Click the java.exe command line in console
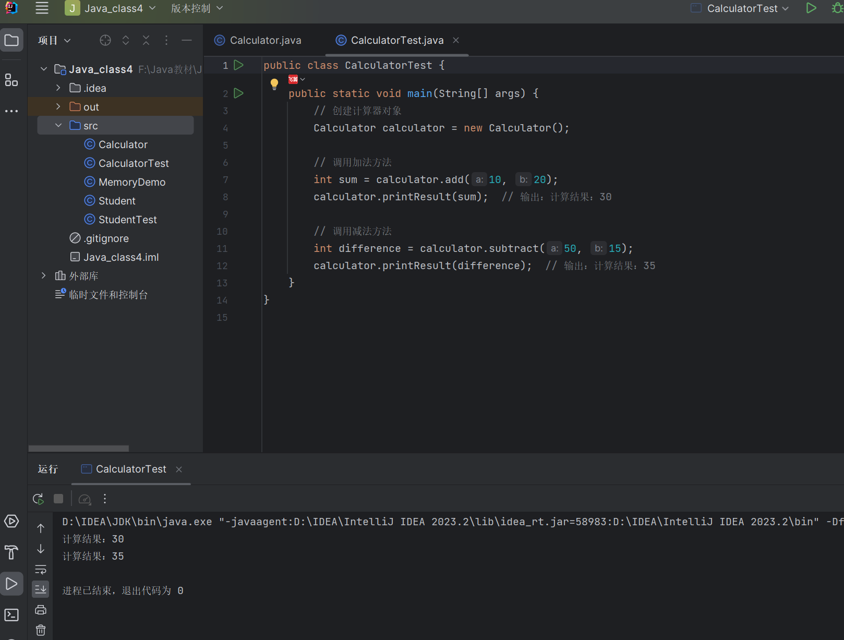 tap(453, 522)
